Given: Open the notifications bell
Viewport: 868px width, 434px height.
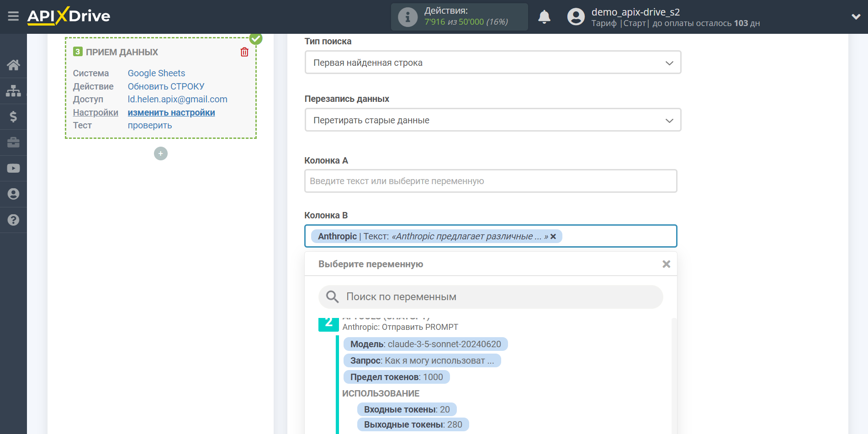Looking at the screenshot, I should (x=544, y=17).
